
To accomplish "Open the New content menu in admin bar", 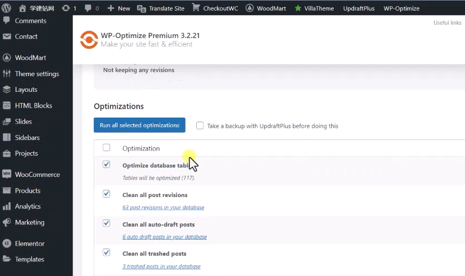I will click(x=118, y=8).
